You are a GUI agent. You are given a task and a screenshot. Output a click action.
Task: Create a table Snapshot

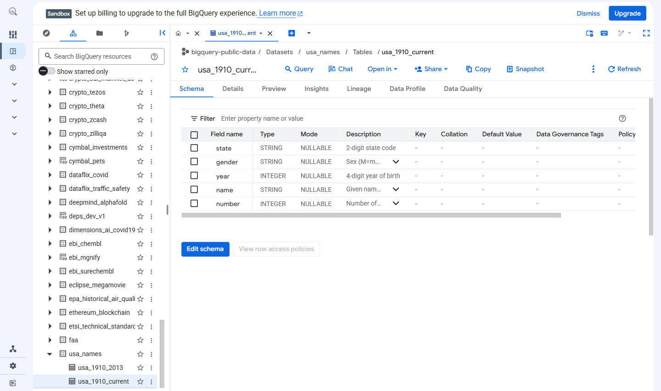pos(525,69)
